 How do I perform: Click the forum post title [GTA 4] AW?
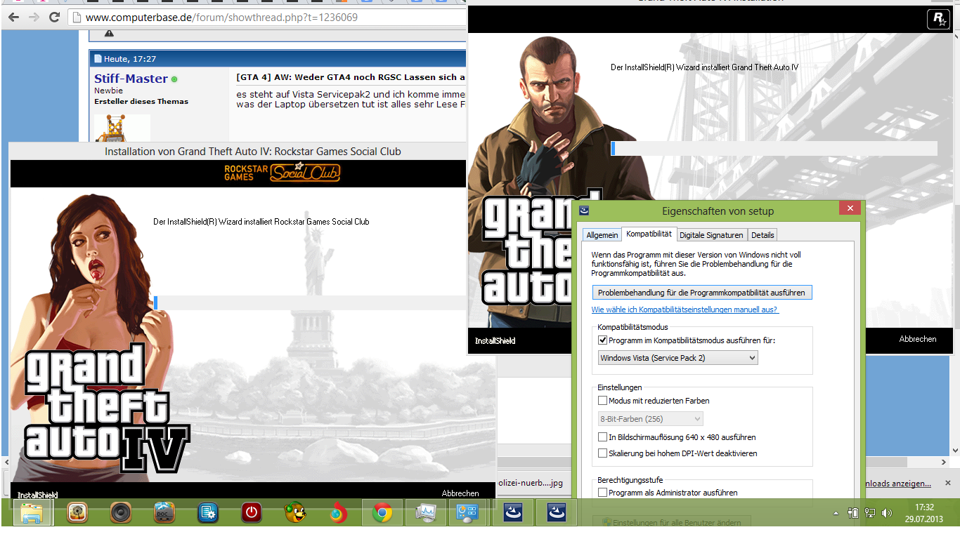[351, 77]
